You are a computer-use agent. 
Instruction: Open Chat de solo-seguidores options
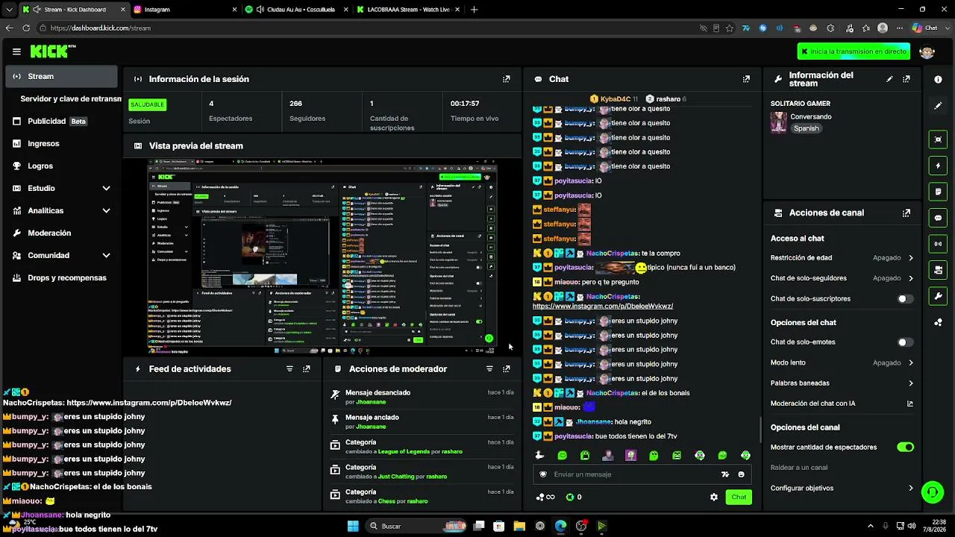click(x=842, y=278)
